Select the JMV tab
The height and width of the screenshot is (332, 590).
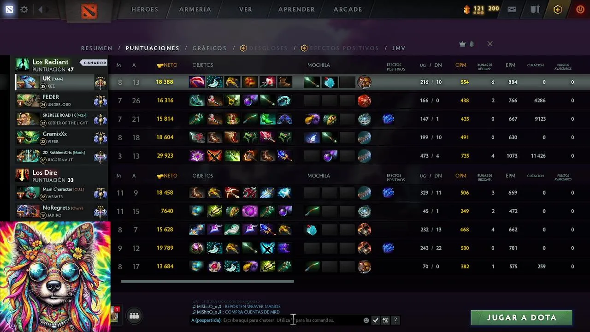399,48
